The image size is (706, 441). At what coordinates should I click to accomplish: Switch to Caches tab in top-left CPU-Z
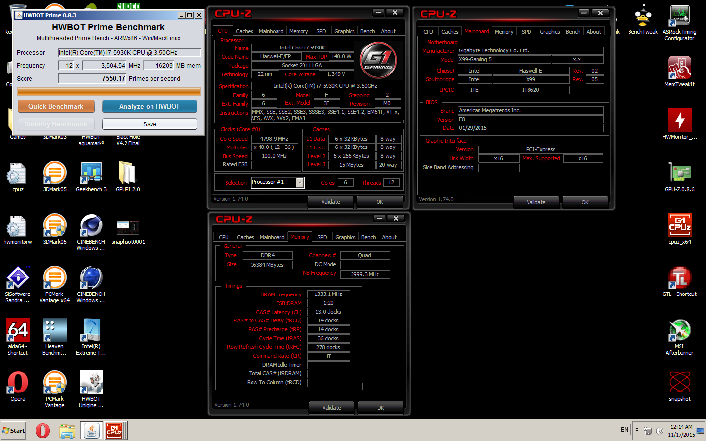[x=244, y=31]
